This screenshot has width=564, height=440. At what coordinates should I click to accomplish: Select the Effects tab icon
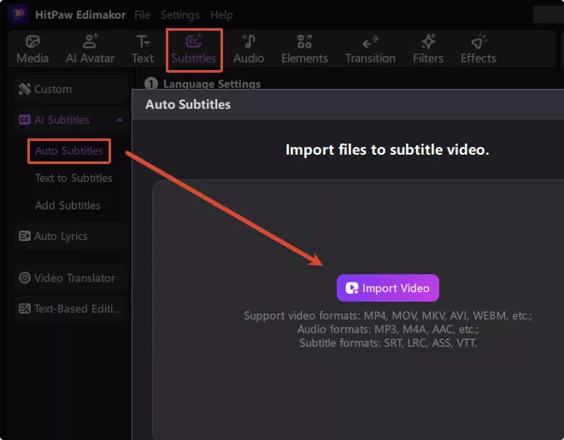(x=479, y=42)
